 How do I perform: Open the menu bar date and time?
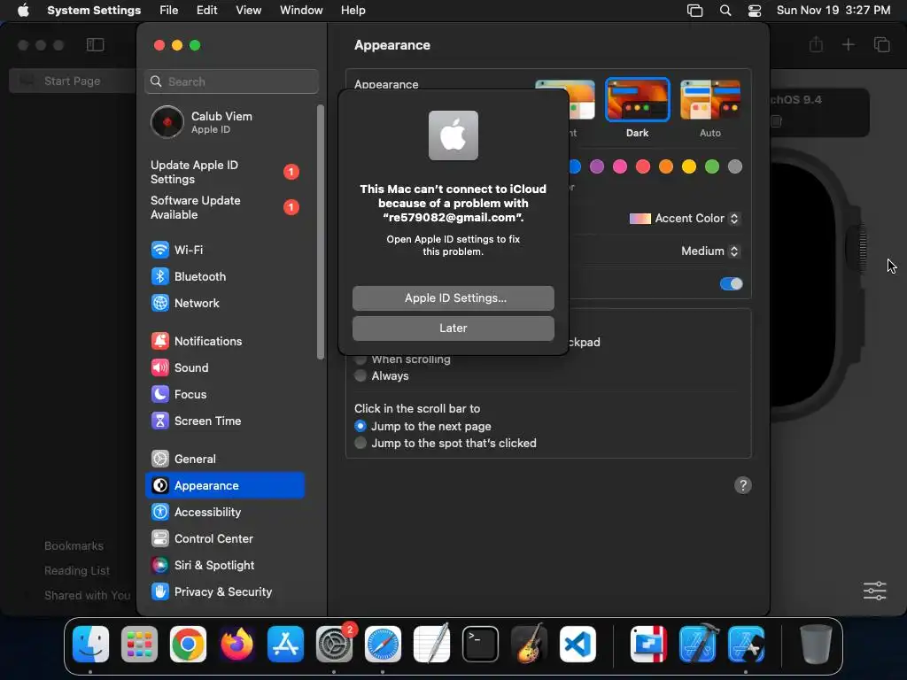coord(833,11)
